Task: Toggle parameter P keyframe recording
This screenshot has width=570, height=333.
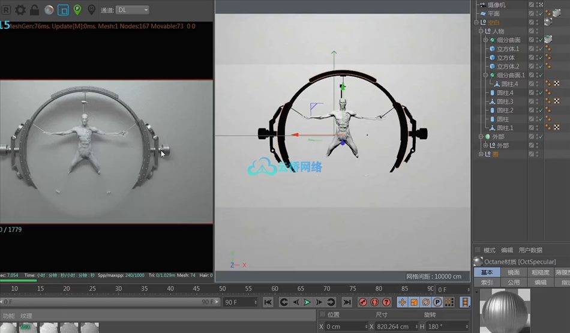Action: point(437,302)
